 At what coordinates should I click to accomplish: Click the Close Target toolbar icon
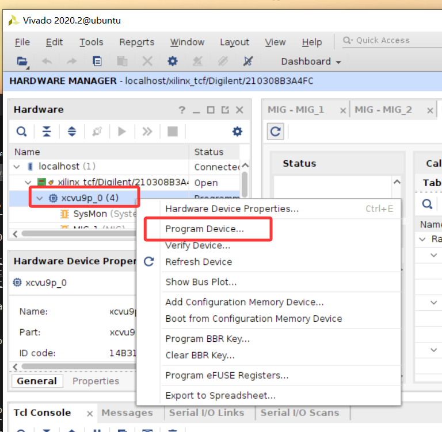point(223,61)
